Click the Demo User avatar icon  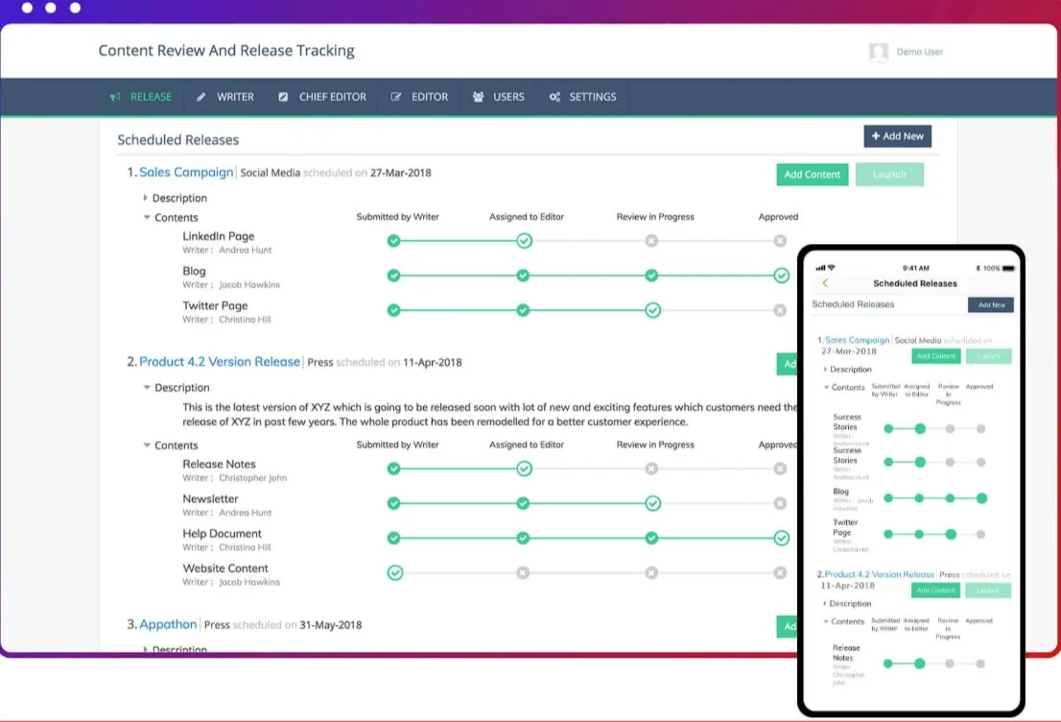click(879, 52)
